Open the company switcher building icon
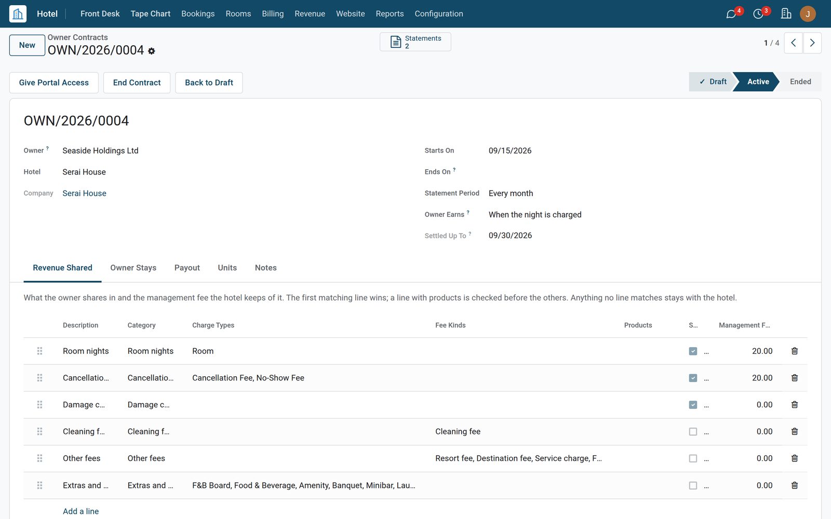This screenshot has width=831, height=519. (786, 13)
